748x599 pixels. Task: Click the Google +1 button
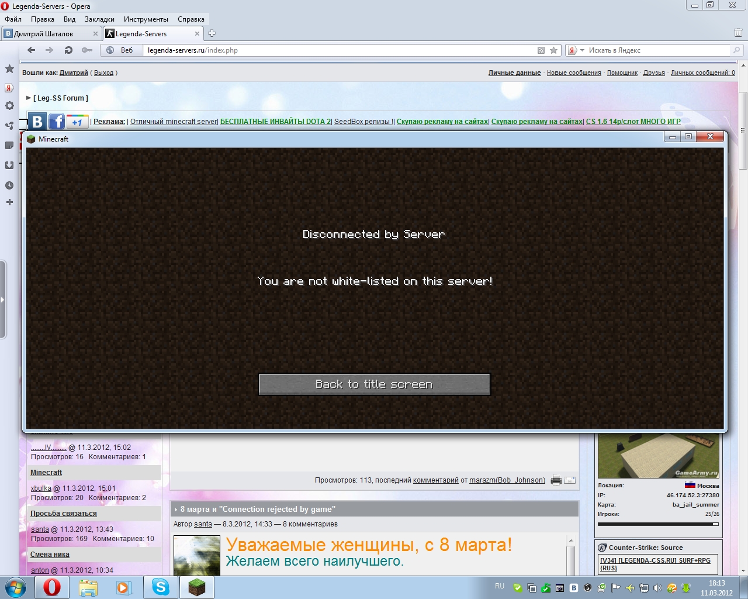[77, 122]
